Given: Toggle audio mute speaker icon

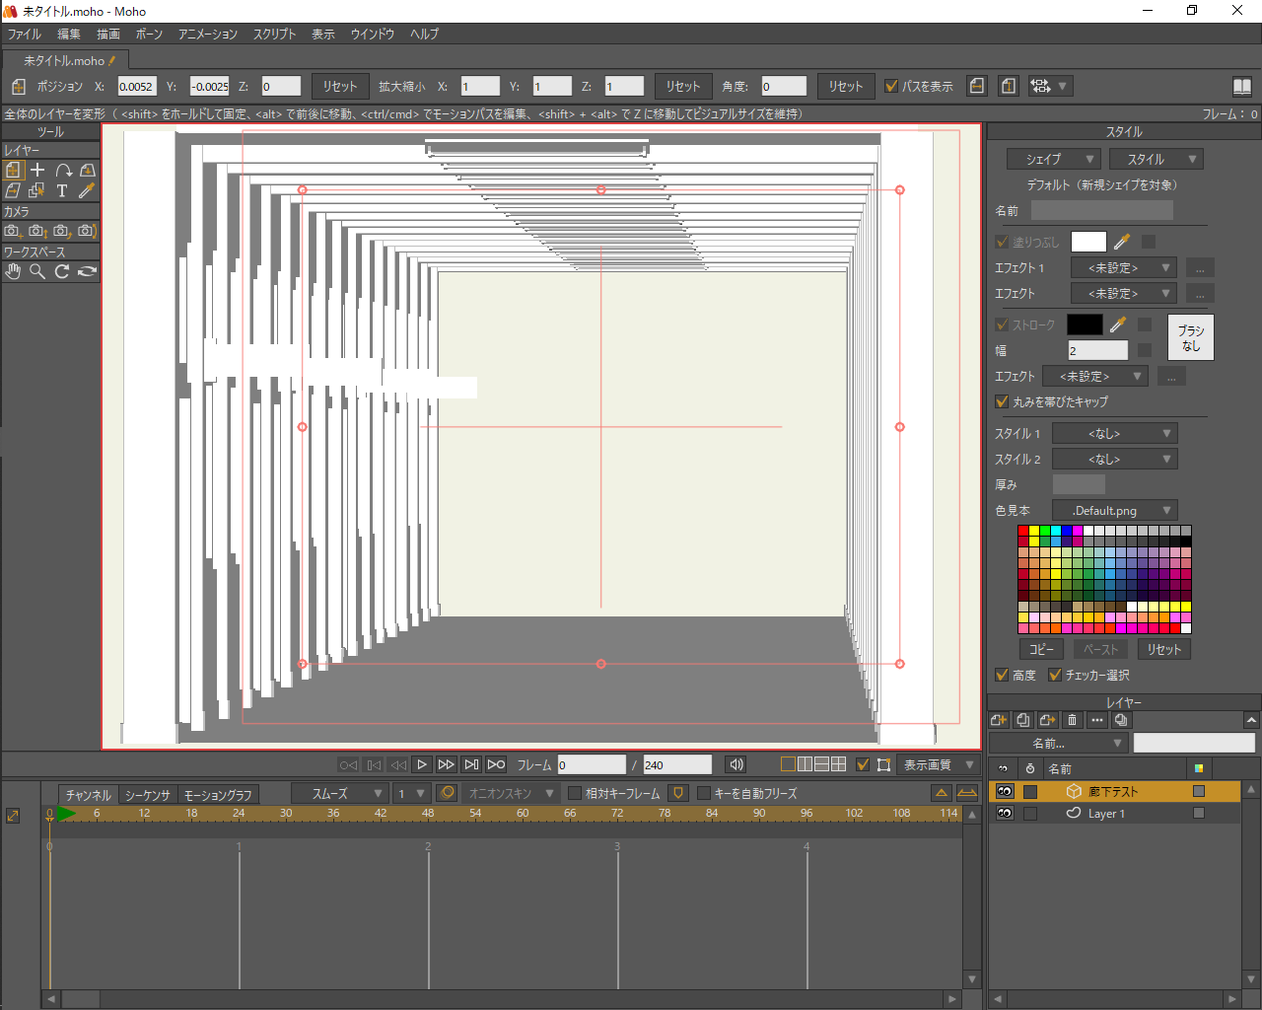Looking at the screenshot, I should point(736,764).
